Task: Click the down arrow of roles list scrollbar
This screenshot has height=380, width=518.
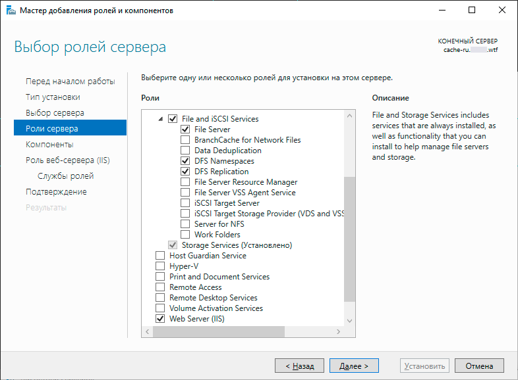Action: click(349, 321)
